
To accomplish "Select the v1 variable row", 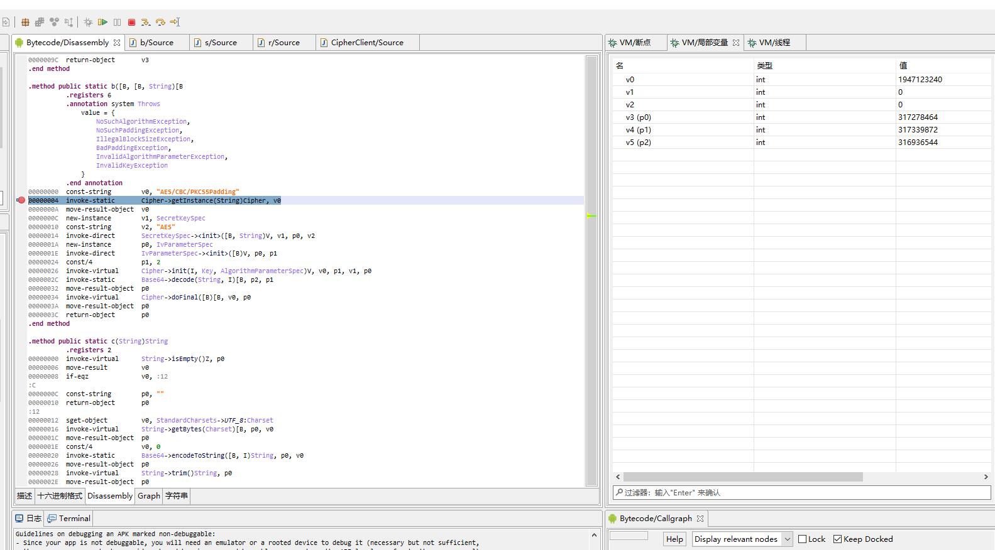I will (x=802, y=92).
